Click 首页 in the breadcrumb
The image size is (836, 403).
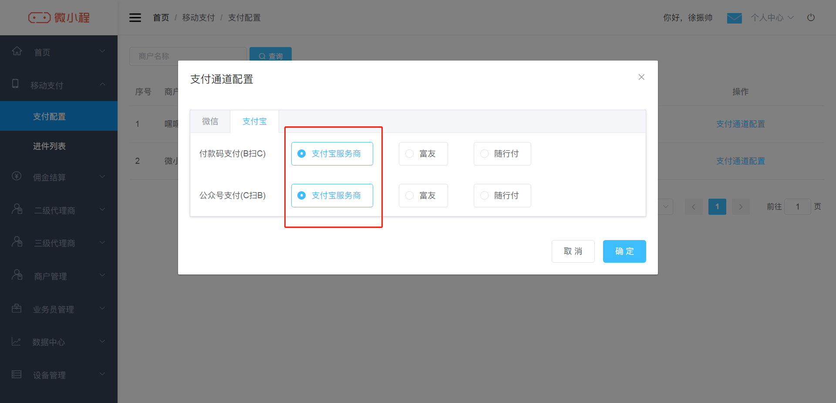(161, 17)
